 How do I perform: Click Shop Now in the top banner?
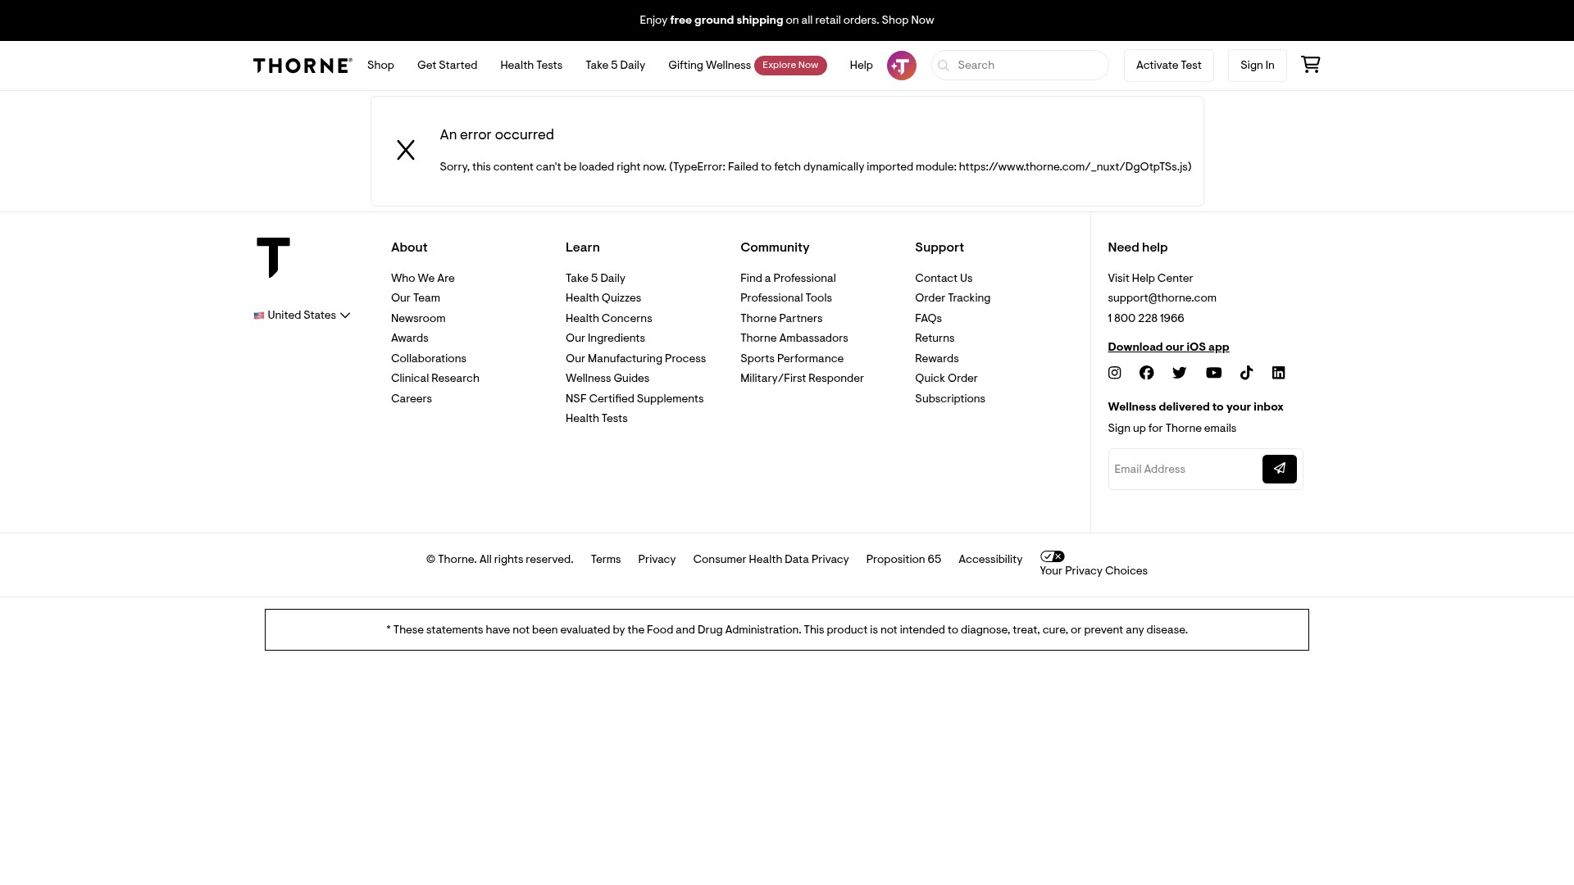(908, 20)
